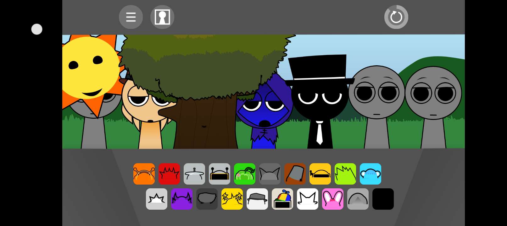Pick the dark gray cat-ears sound icon
Viewport: 507px width, 226px height.
270,174
